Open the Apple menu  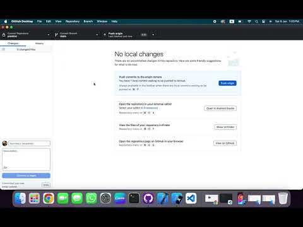[6, 21]
